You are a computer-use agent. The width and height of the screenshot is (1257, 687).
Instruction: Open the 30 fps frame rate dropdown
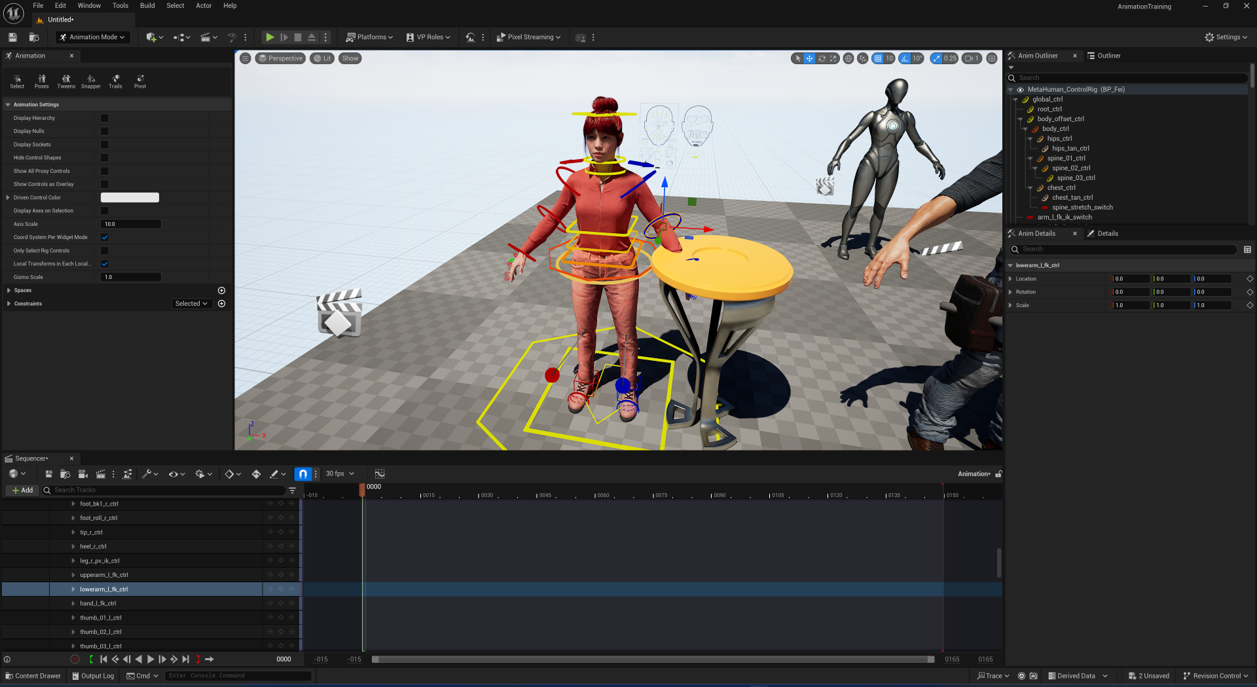(340, 473)
